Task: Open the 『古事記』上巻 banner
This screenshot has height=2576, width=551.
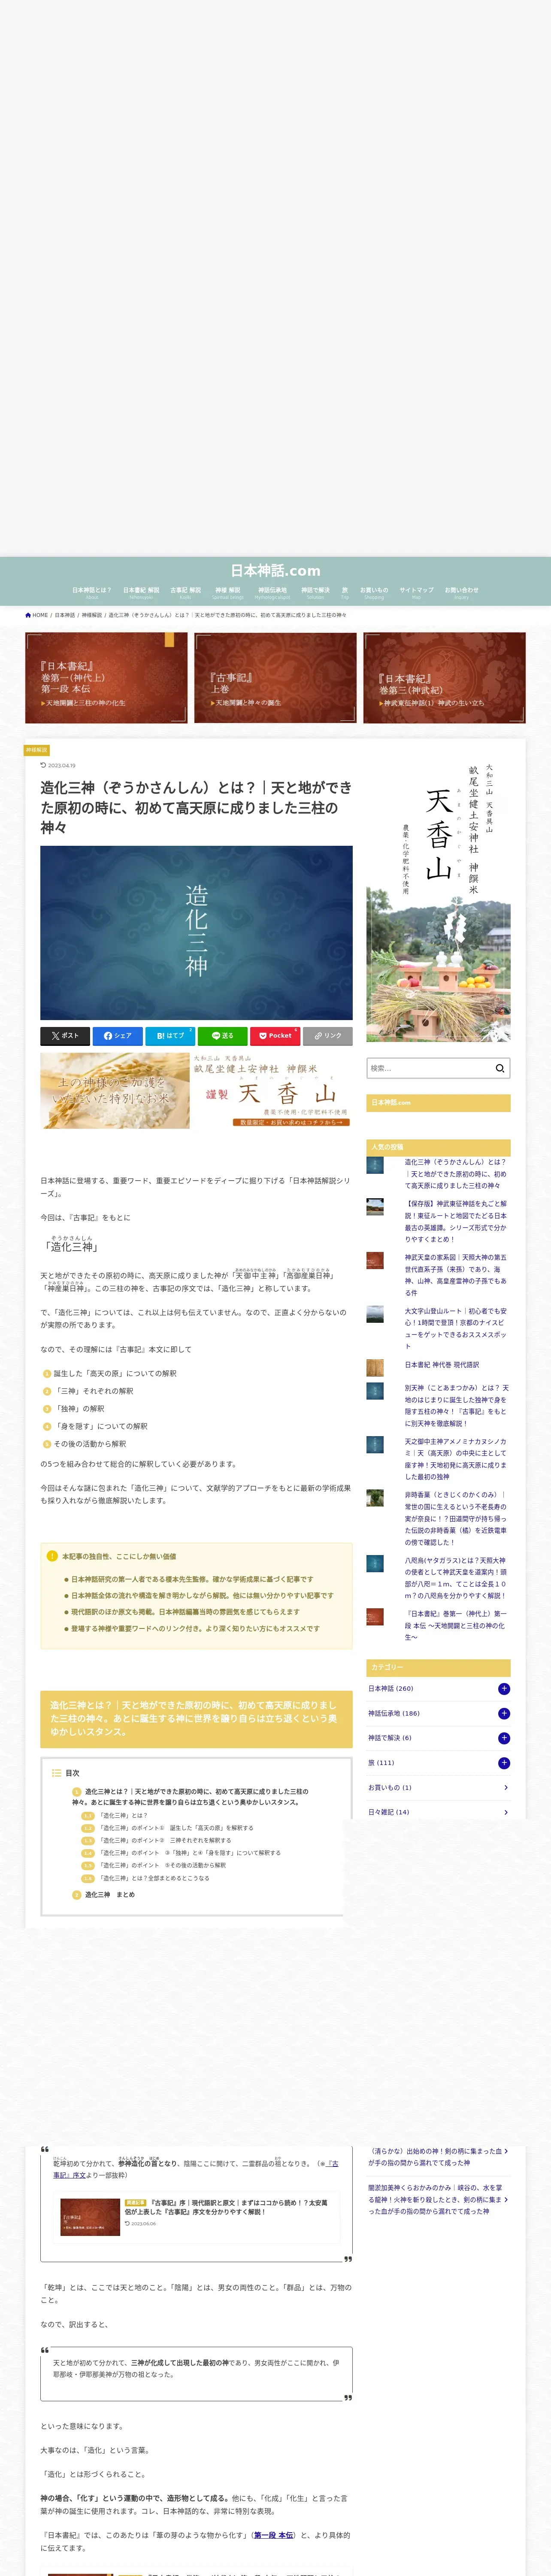Action: (275, 677)
